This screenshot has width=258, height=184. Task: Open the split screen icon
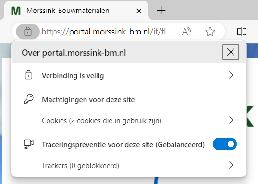click(242, 32)
